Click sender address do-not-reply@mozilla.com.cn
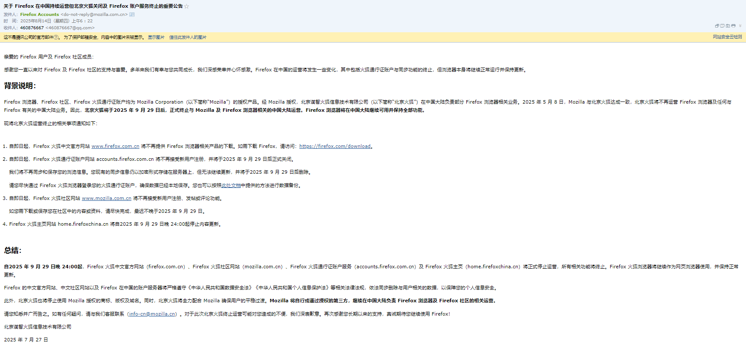Screen dimensions: 746x347 (x=94, y=15)
